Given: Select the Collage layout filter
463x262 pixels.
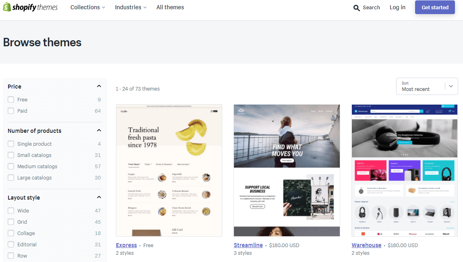Looking at the screenshot, I should [11, 233].
